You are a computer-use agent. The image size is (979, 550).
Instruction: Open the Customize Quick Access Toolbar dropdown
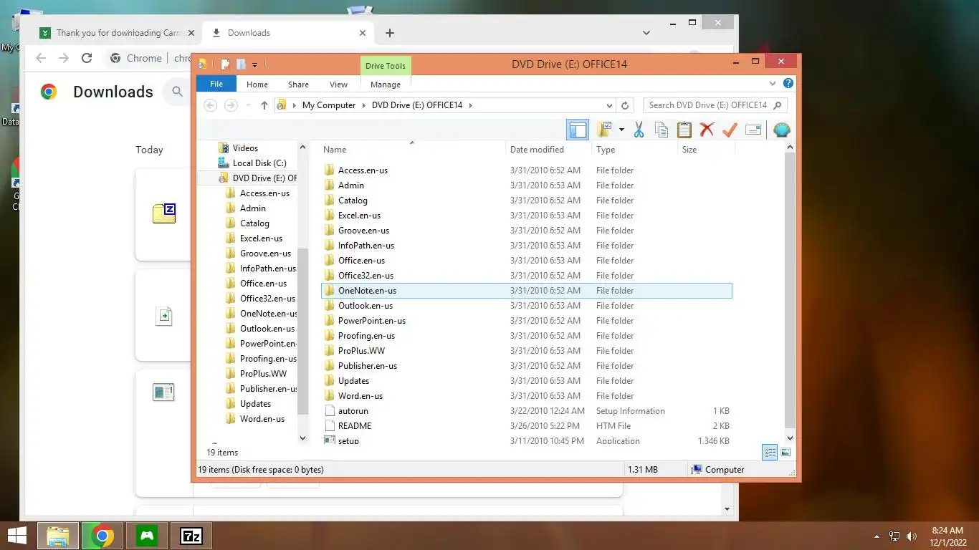(254, 65)
